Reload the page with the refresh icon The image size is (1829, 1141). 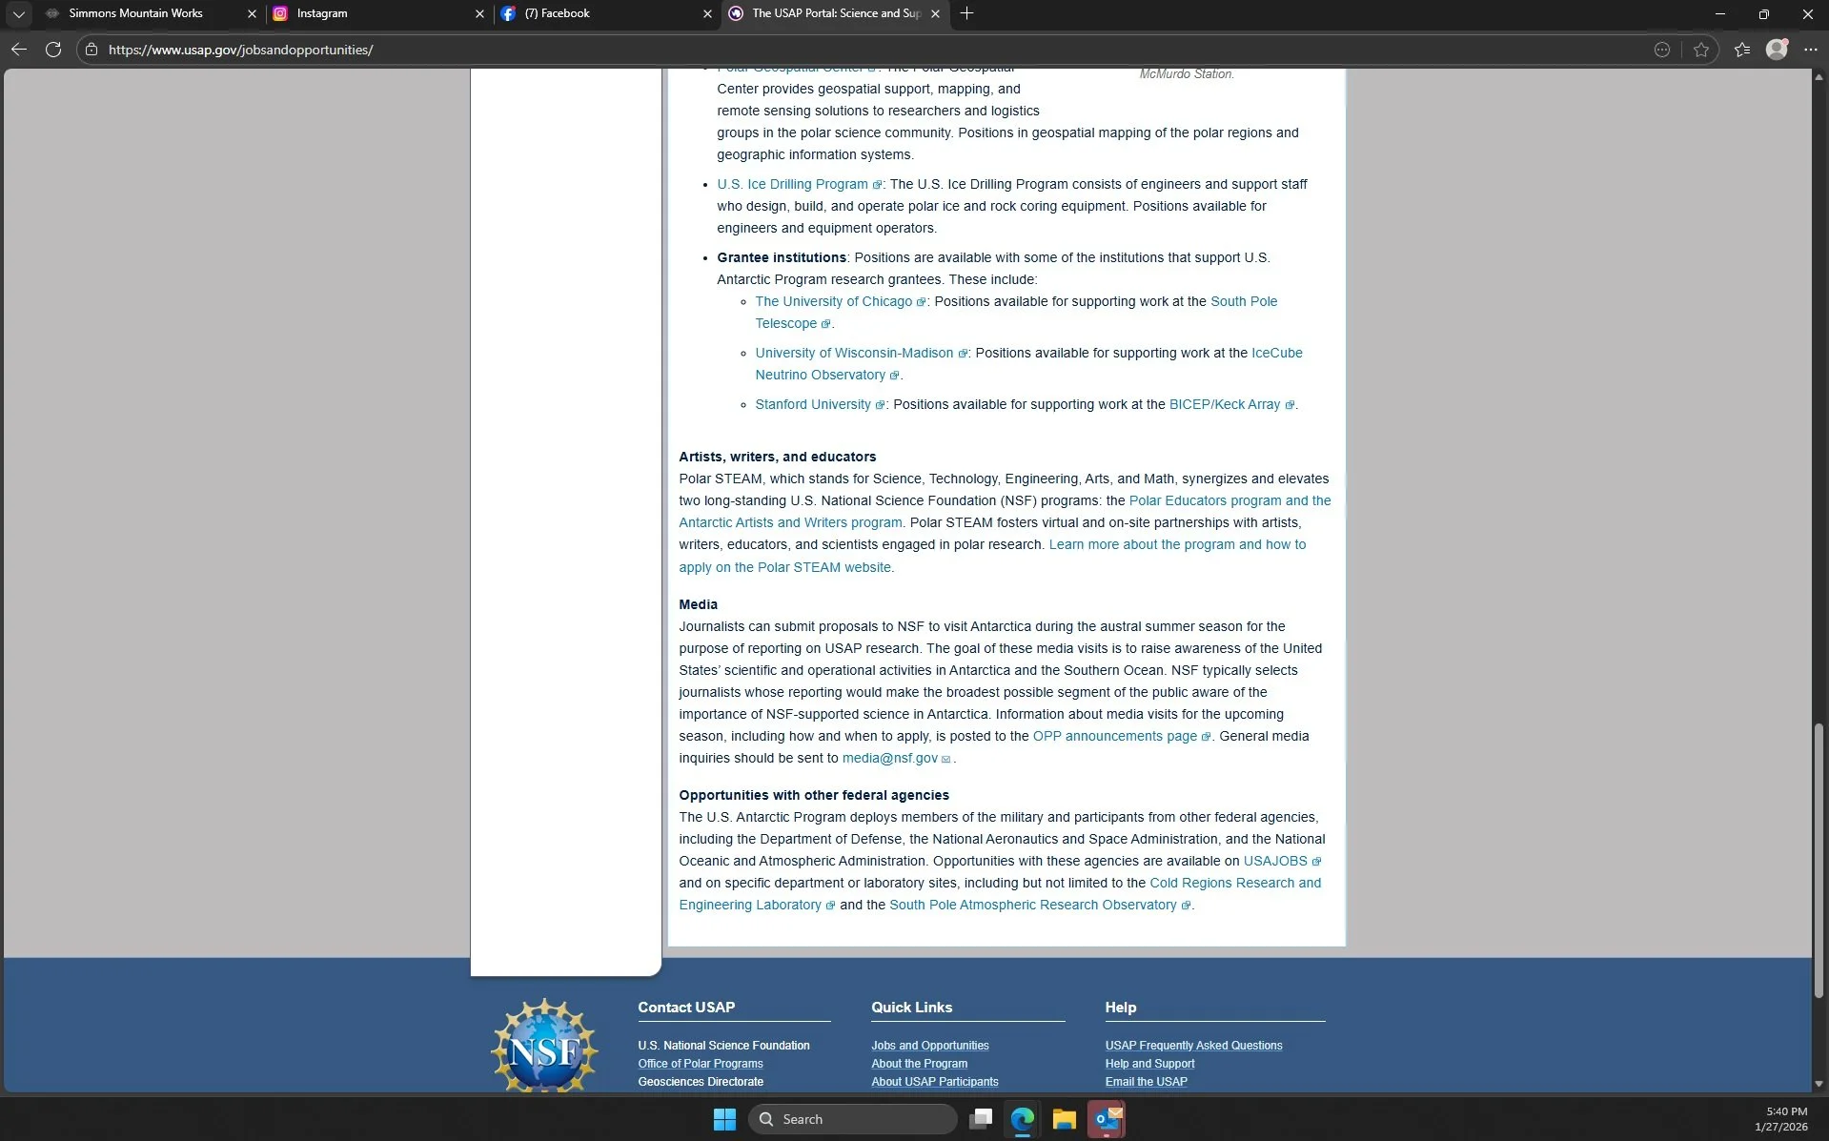pos(53,50)
